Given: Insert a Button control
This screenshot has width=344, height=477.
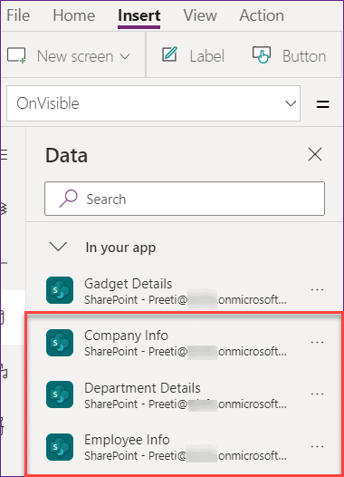Looking at the screenshot, I should click(x=289, y=56).
